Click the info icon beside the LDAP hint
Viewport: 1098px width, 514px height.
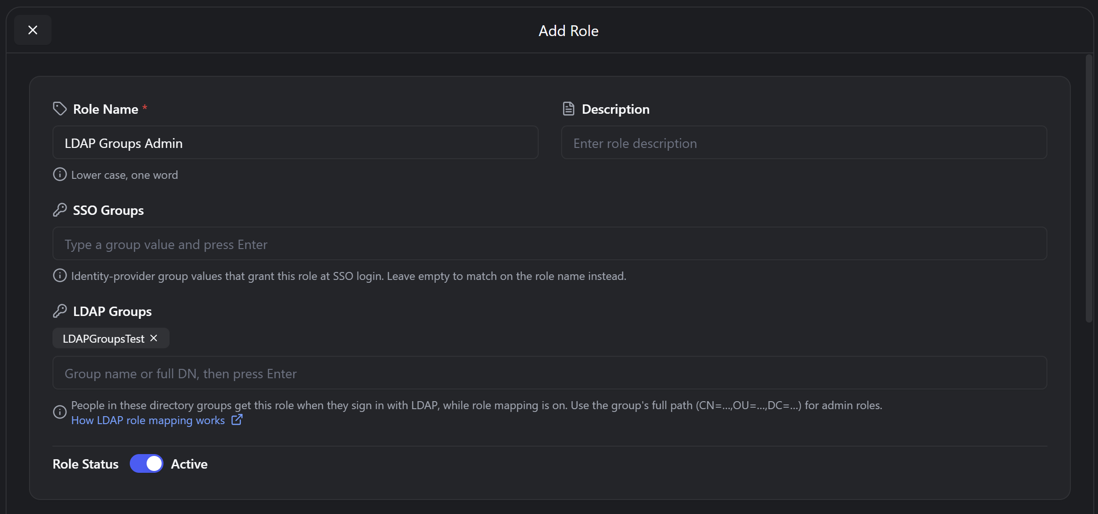click(59, 412)
